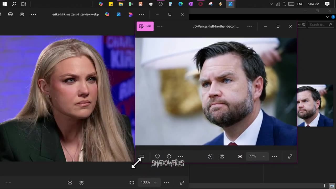Open the clock showing 5:04 PM

313,4
